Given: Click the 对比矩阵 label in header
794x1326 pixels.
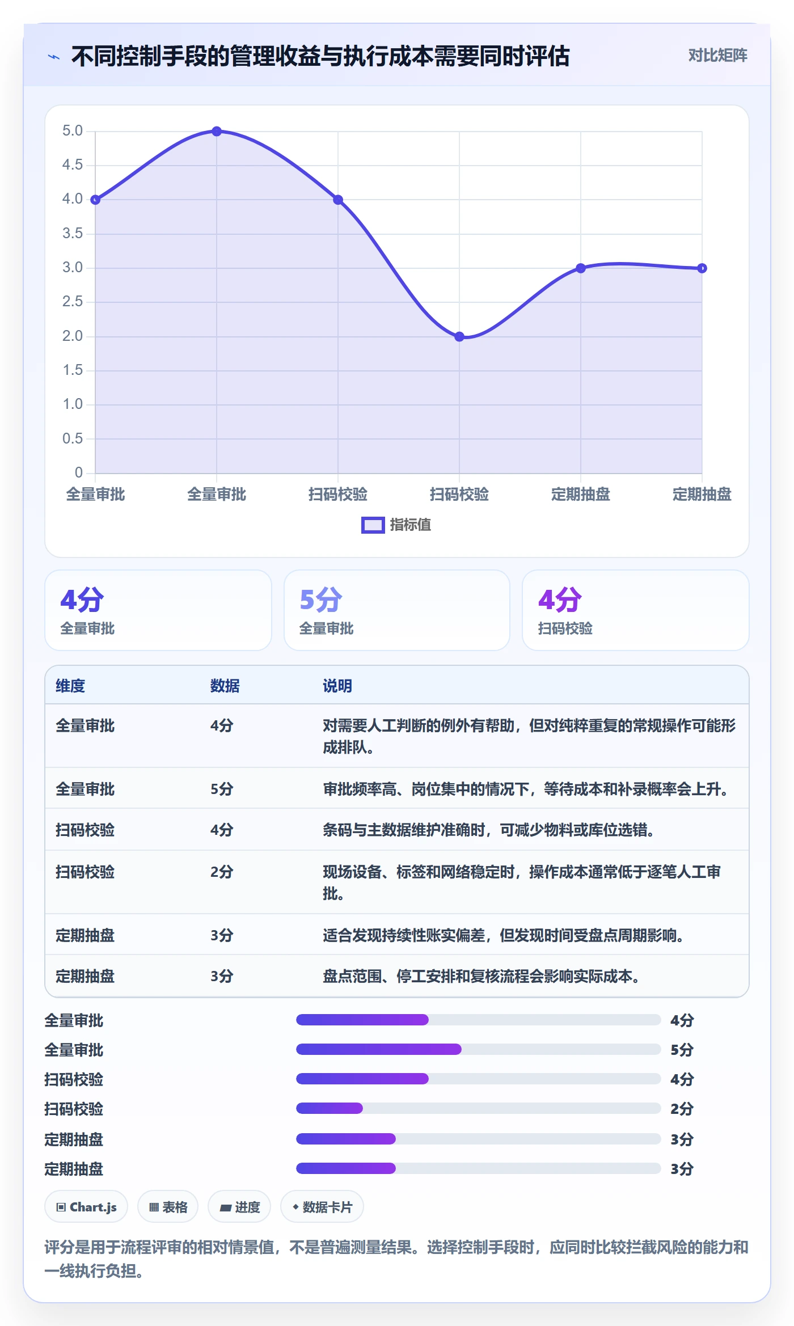Looking at the screenshot, I should [x=717, y=56].
